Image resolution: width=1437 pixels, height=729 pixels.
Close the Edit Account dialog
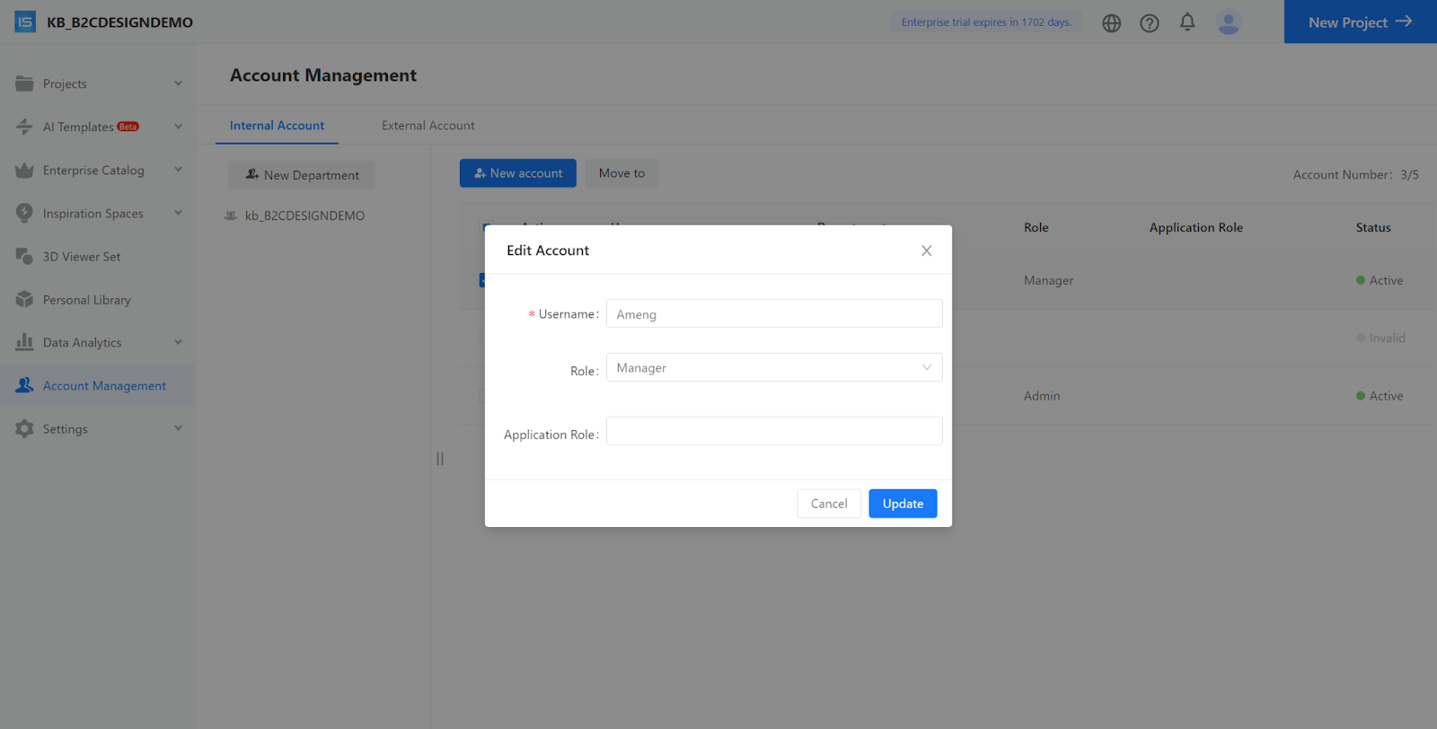(x=926, y=250)
